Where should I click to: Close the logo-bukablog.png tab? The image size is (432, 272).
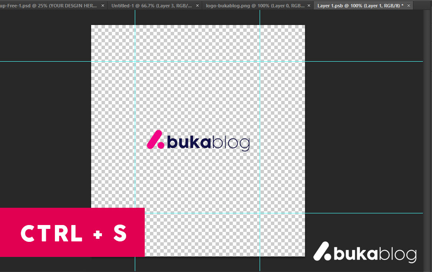(x=309, y=6)
